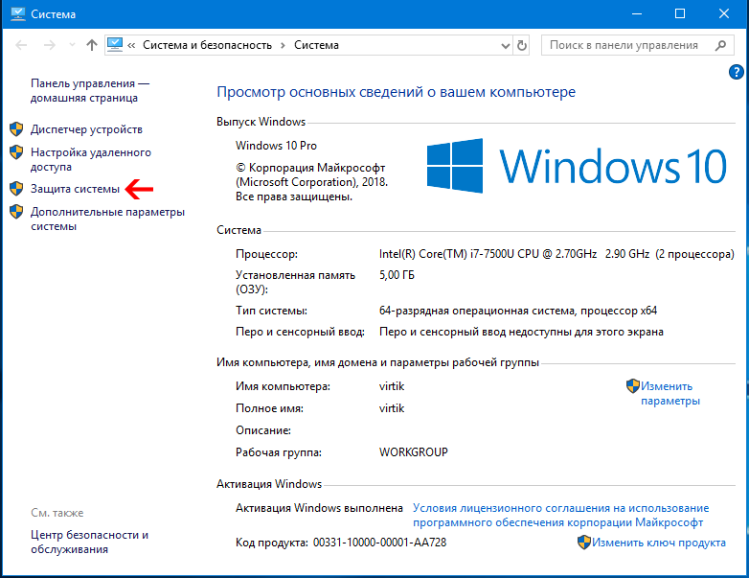
Task: Click Система и безопасность breadcrumb
Action: [x=207, y=45]
